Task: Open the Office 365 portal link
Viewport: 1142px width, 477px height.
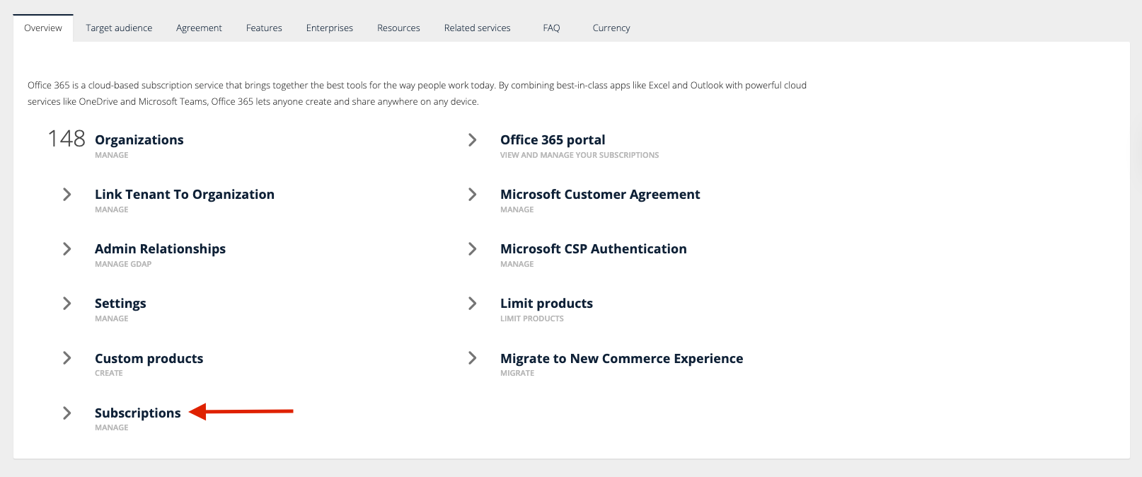Action: pos(553,140)
